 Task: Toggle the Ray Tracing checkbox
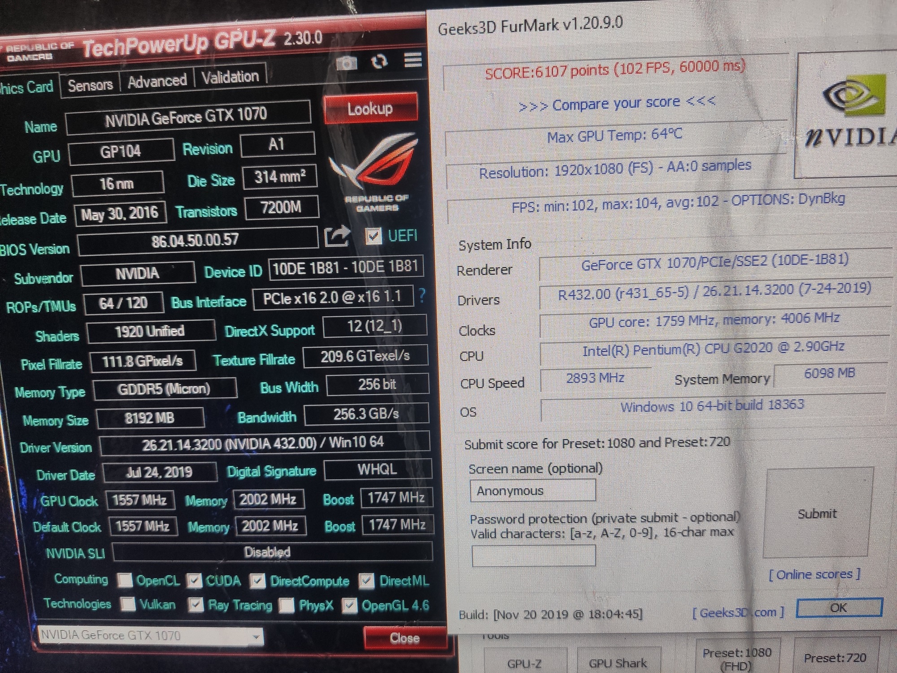click(195, 604)
